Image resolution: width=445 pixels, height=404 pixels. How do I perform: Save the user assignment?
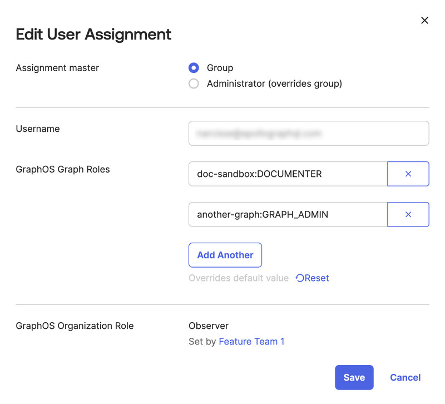click(354, 378)
